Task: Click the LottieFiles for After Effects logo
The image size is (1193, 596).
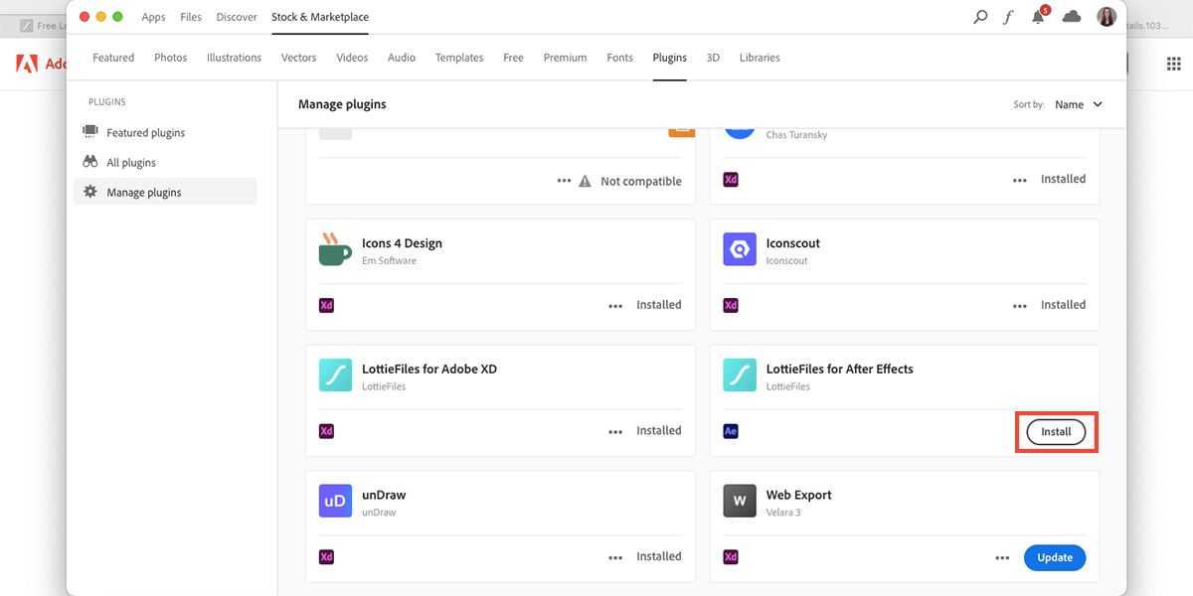Action: click(x=740, y=375)
